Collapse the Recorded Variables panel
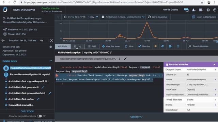Viewport: 218px width, 122px height. point(214,65)
